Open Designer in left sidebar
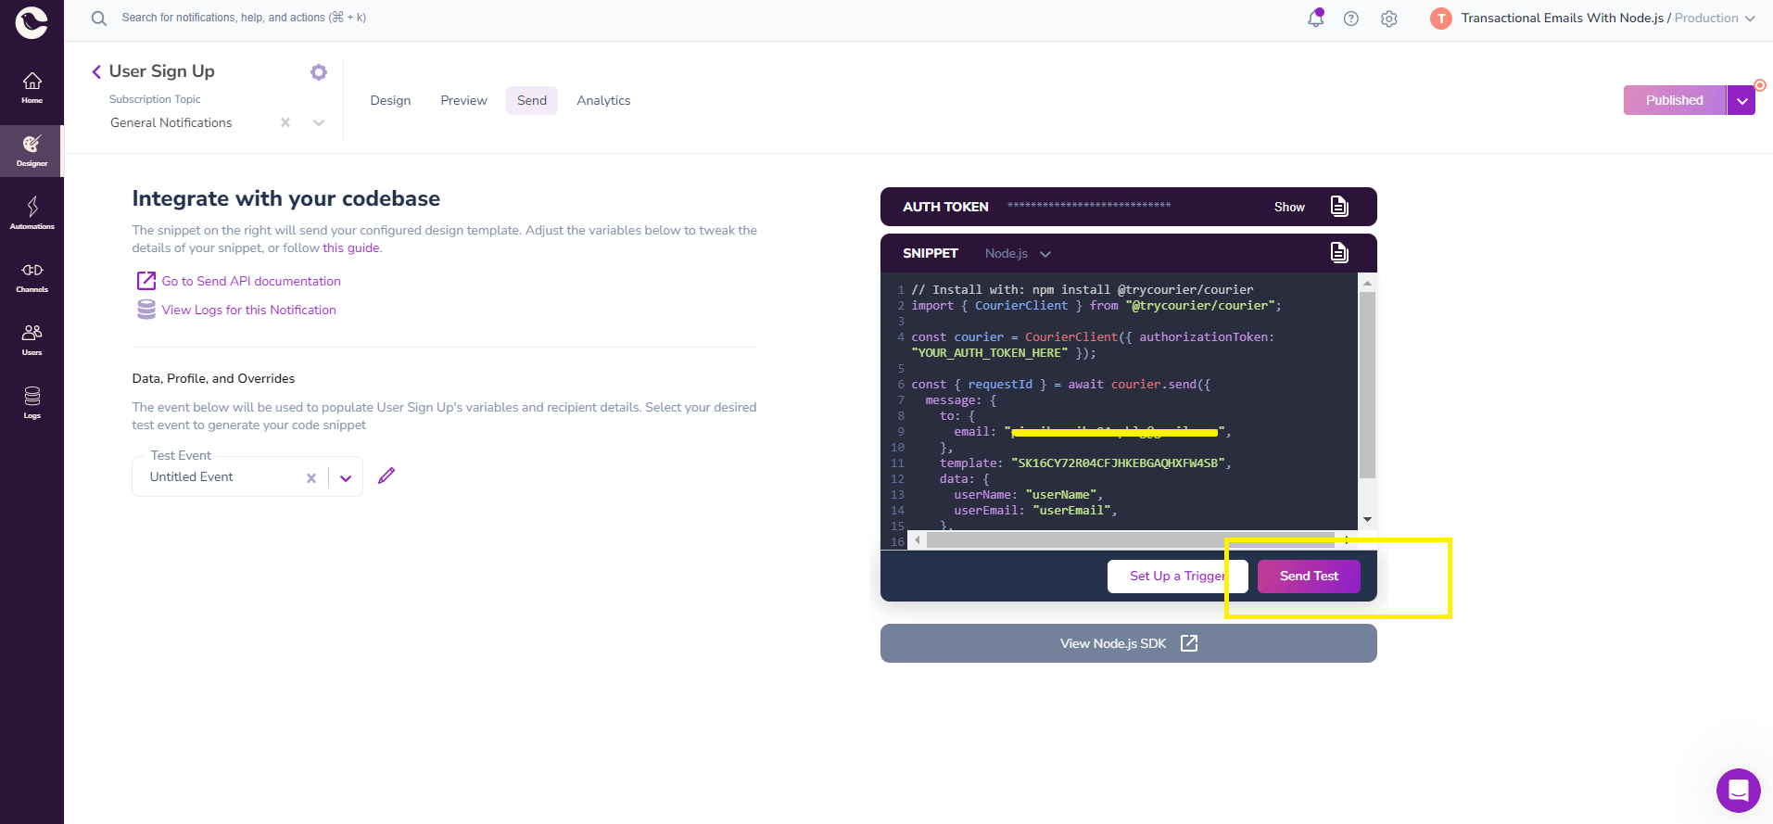The image size is (1773, 824). pyautogui.click(x=32, y=151)
